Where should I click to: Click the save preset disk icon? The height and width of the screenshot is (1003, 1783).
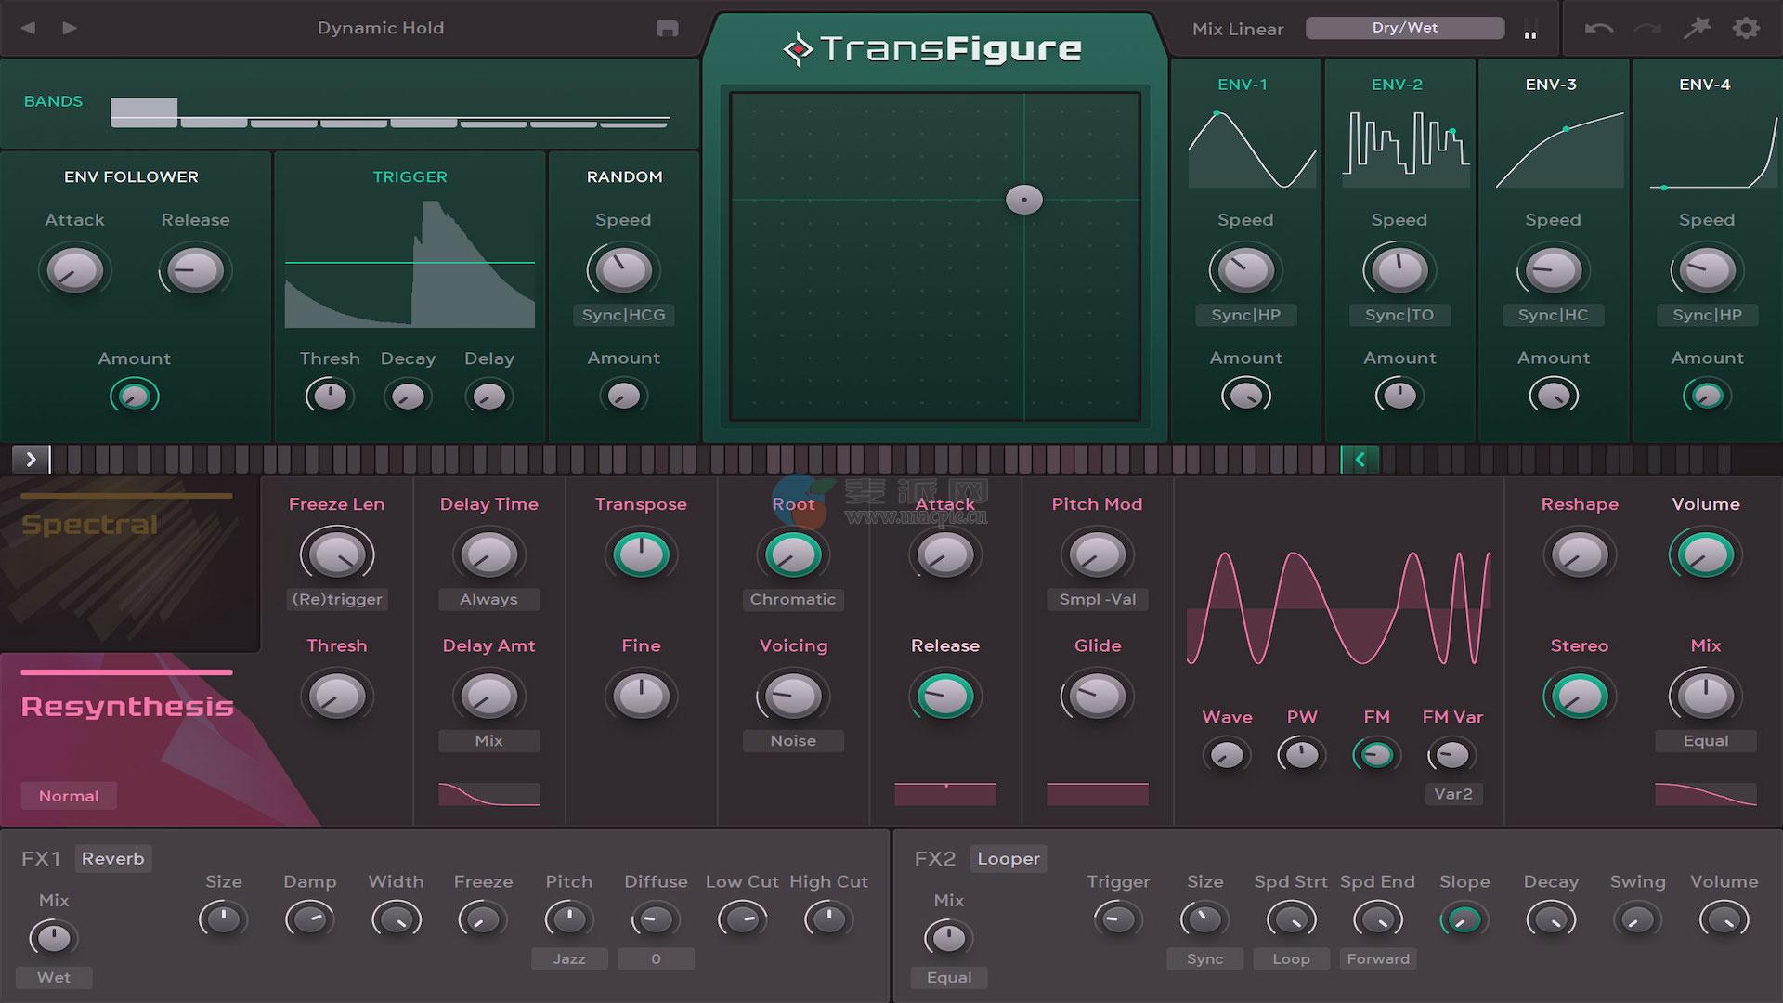pyautogui.click(x=667, y=28)
